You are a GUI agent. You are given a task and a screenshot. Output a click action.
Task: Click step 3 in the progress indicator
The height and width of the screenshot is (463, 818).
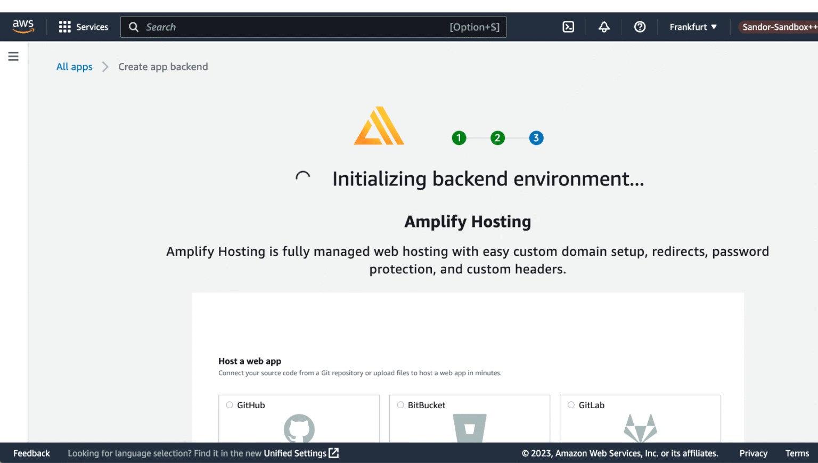pos(536,137)
